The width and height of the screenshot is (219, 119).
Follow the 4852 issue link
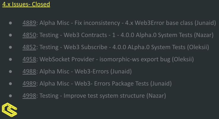(x=29, y=47)
